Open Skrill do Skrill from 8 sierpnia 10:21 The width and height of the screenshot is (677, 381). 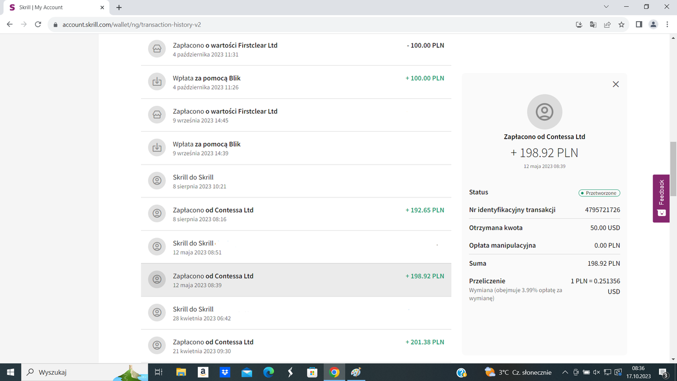296,181
